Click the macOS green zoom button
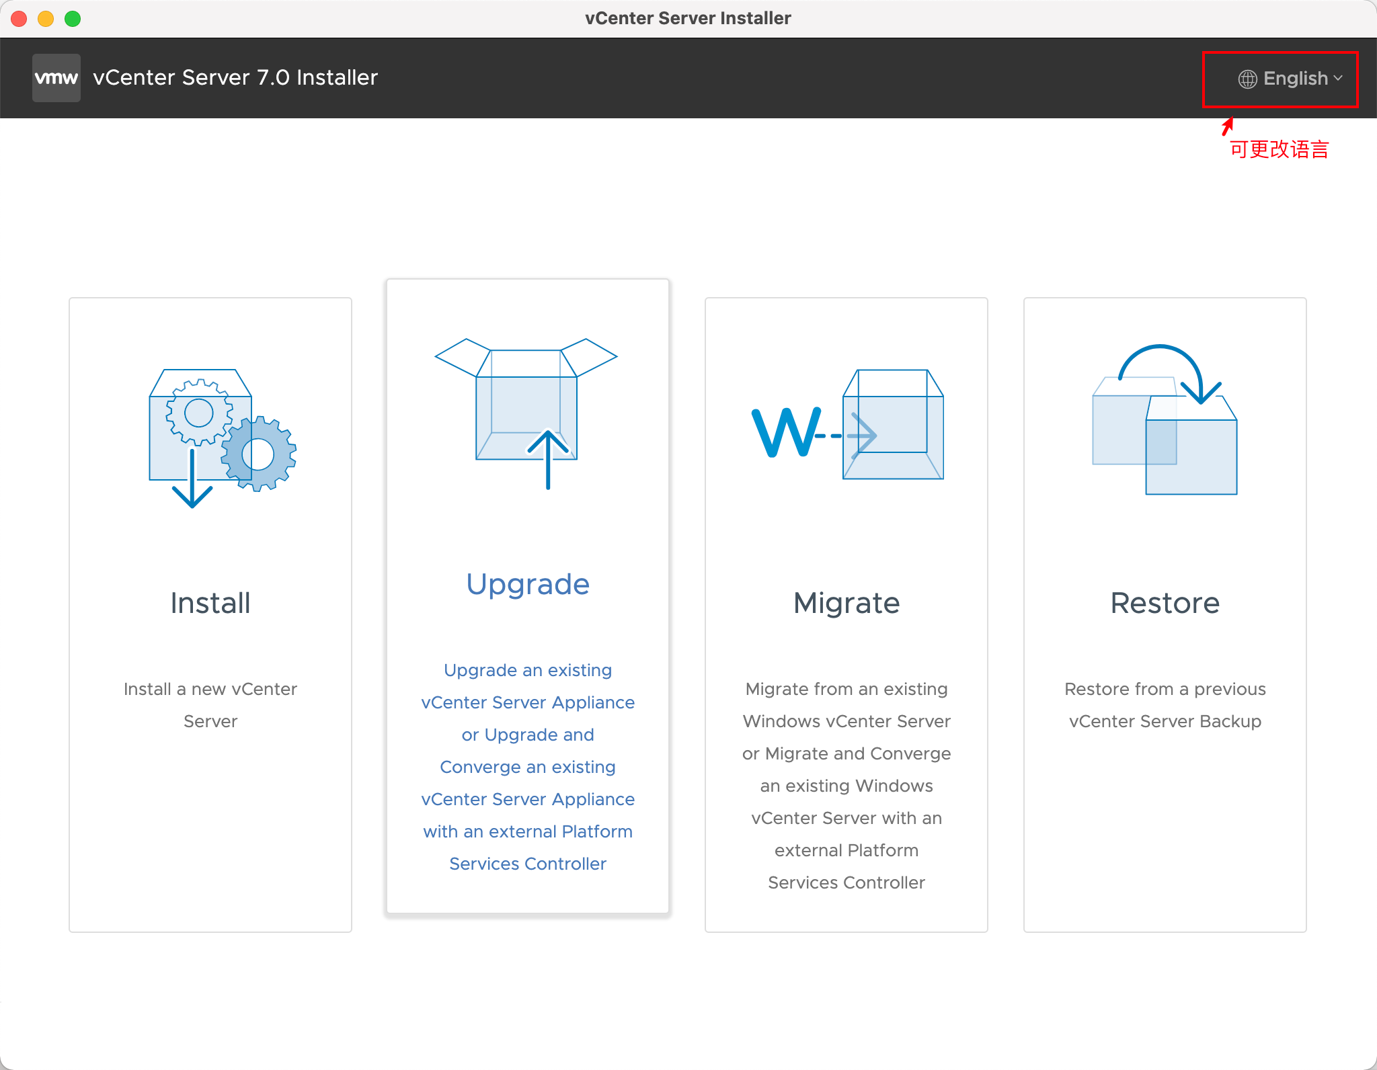 click(73, 19)
